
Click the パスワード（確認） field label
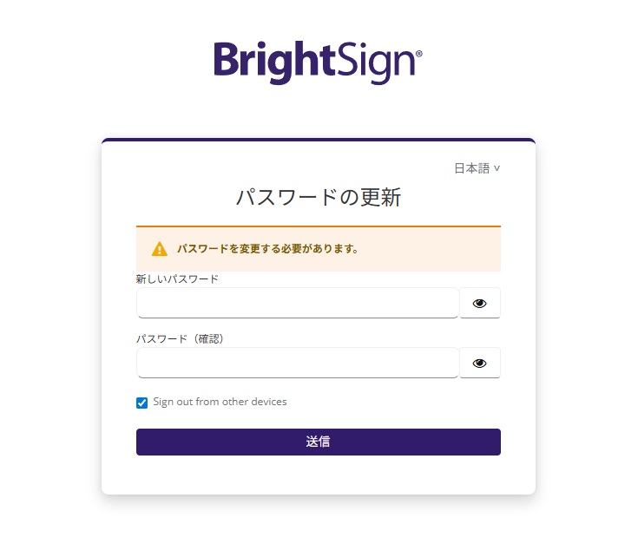(x=181, y=339)
